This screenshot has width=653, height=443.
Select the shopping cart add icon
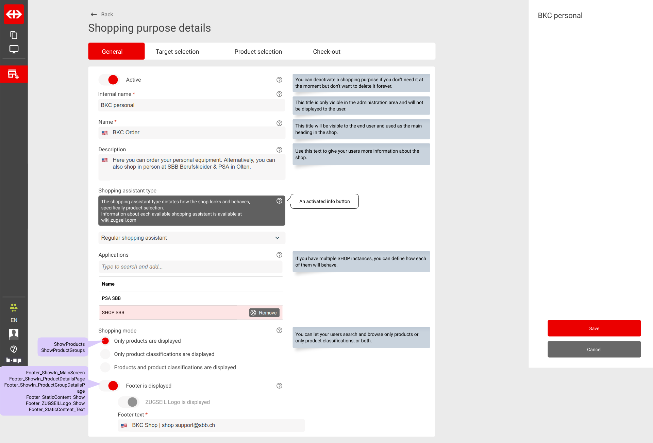14,74
